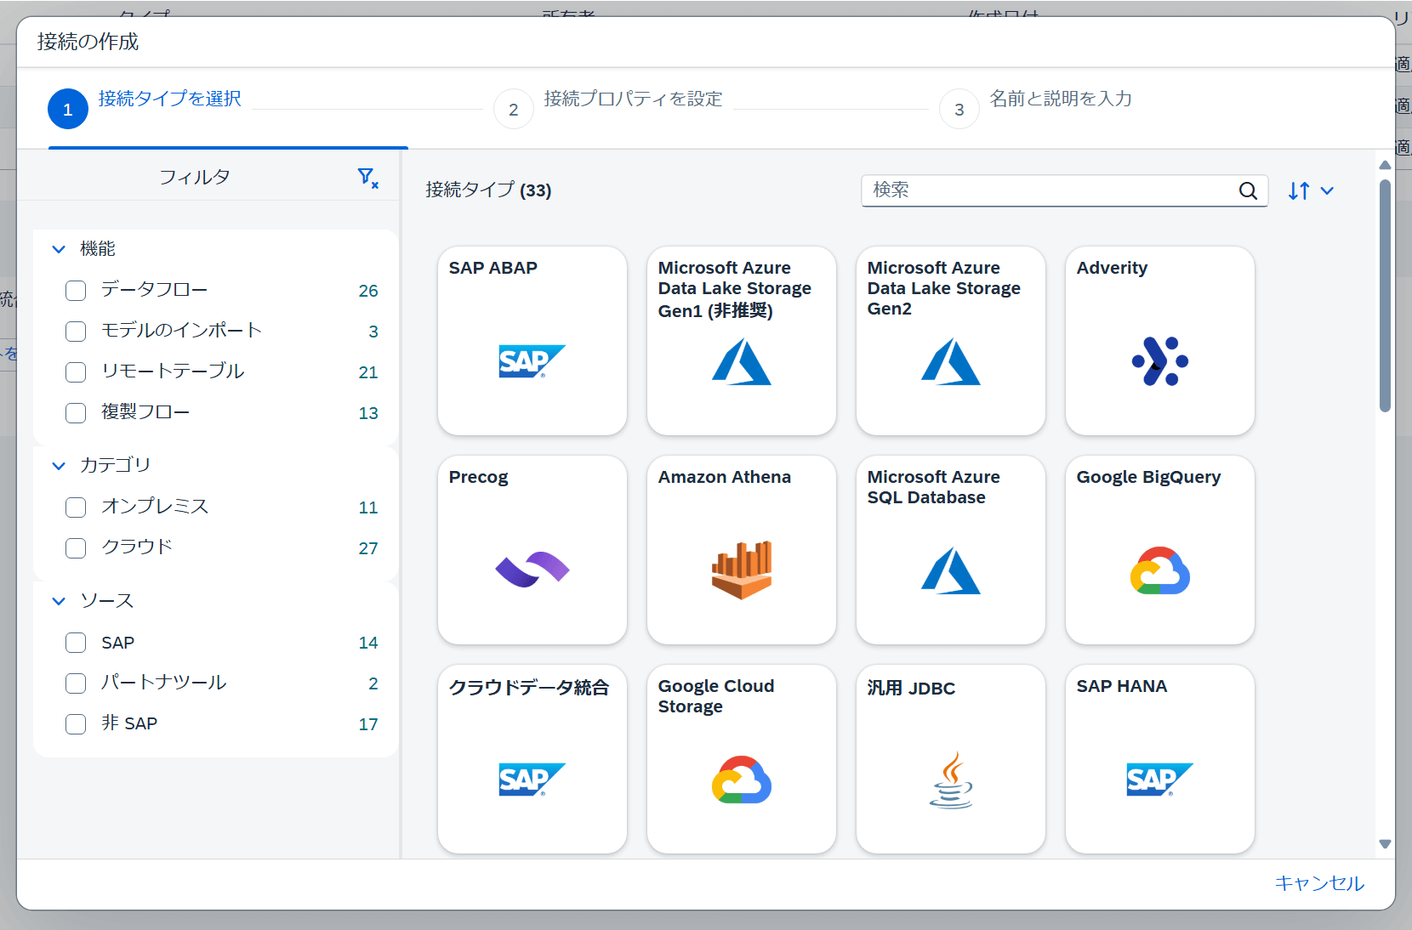
Task: Tick the 非 SAP source checkbox
Action: pos(76,724)
